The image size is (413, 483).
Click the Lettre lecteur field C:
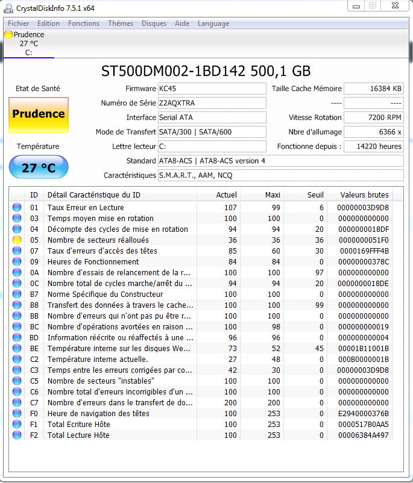coord(212,146)
